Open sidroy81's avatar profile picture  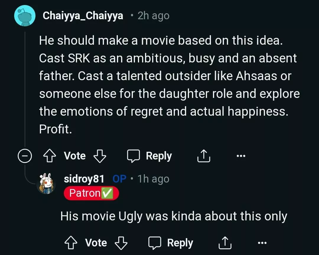point(46,184)
